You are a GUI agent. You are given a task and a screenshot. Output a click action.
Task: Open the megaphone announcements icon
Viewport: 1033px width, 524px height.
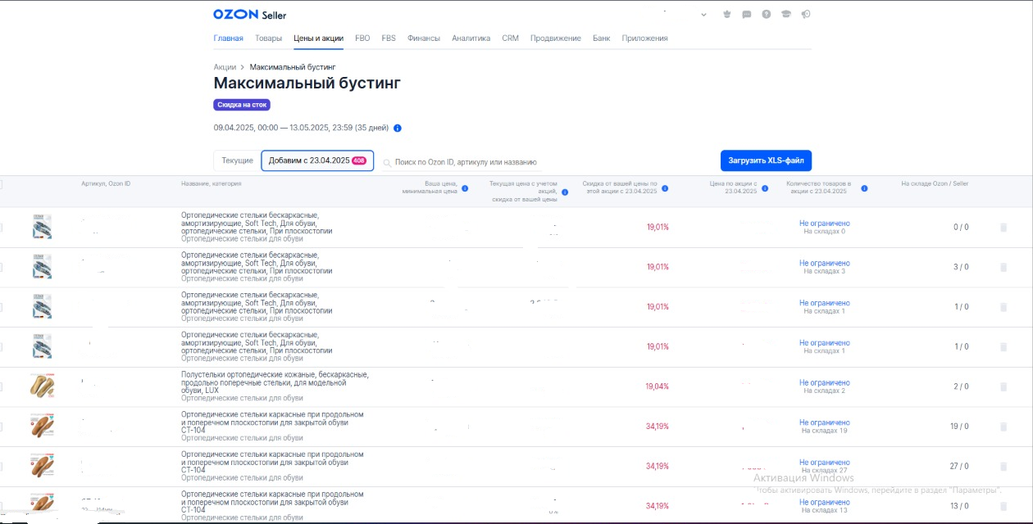click(806, 14)
